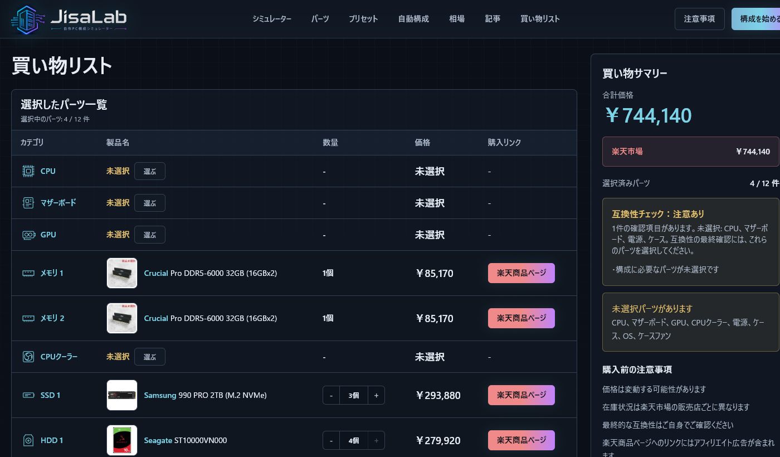
Task: Click the 互換性チェック：注意あり heading
Action: [x=658, y=214]
